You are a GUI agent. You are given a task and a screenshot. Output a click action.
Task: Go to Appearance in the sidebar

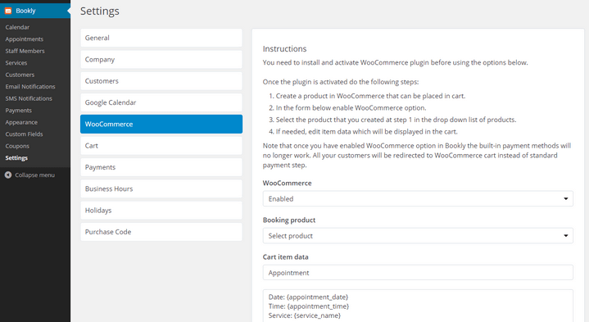point(21,122)
